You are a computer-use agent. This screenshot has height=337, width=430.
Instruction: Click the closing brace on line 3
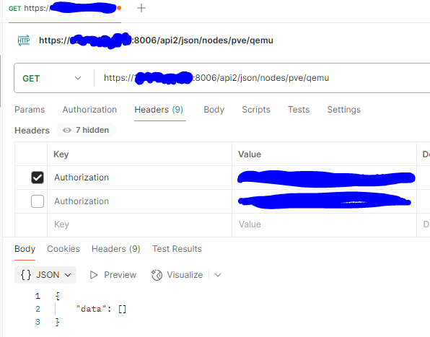coord(57,322)
